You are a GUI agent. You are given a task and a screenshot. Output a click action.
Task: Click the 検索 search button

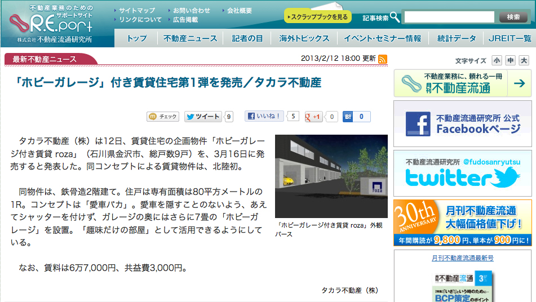click(x=513, y=17)
